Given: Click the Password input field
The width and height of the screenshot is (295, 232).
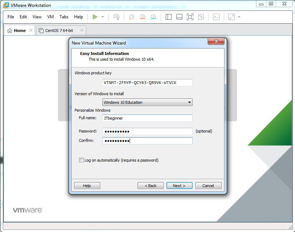Looking at the screenshot, I should coord(147,131).
